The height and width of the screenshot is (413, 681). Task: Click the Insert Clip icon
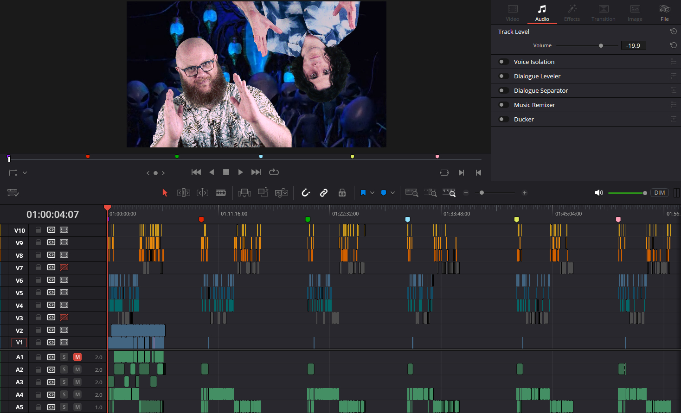[x=244, y=193]
